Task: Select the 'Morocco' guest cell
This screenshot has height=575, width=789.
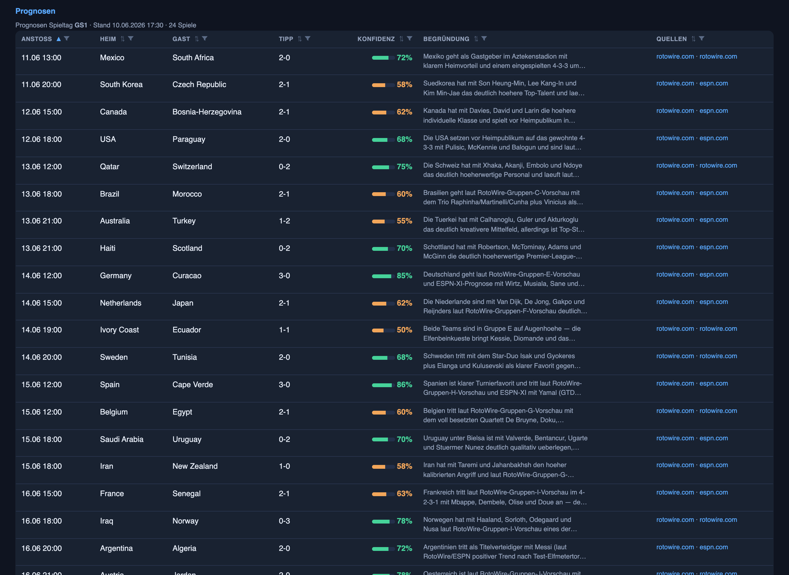Action: pos(187,194)
